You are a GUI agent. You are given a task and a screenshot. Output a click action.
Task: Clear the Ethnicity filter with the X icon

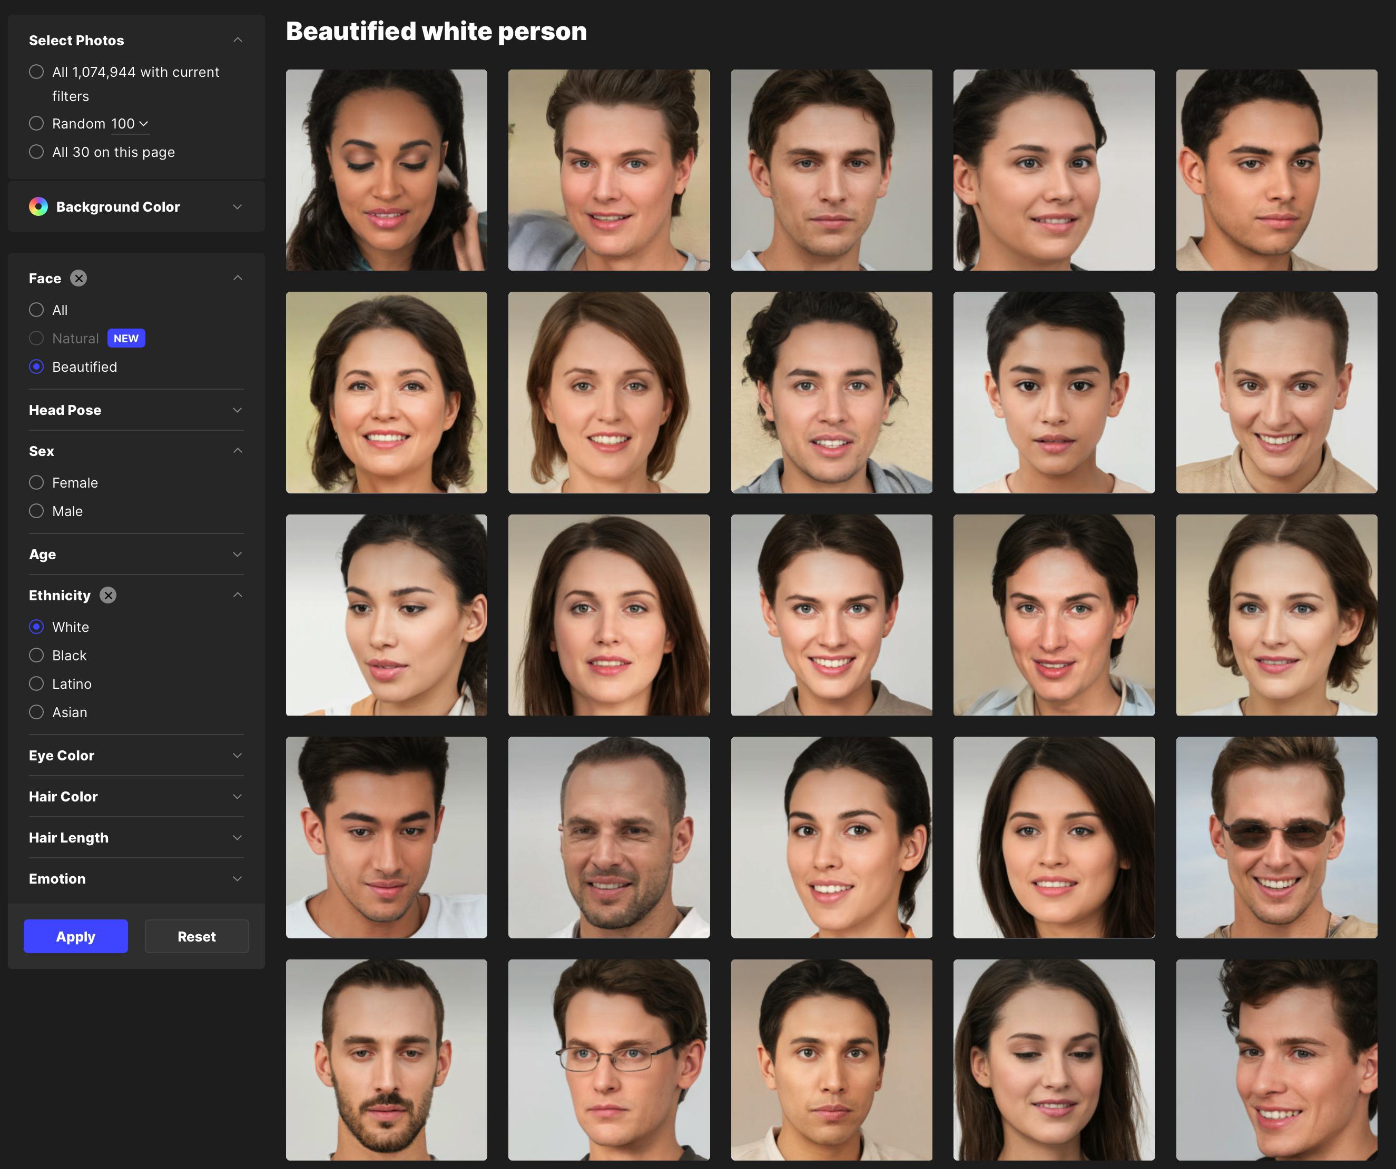107,596
